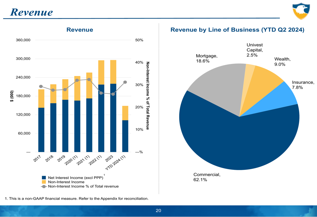Click the gray line marker above YTD 2024
Screen dimensions: 317x217
click(125, 82)
